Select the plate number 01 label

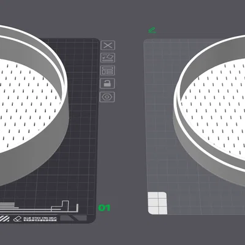(x=104, y=208)
